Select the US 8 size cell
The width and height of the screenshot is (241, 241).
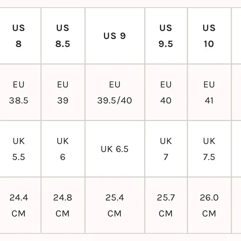[x=20, y=36]
